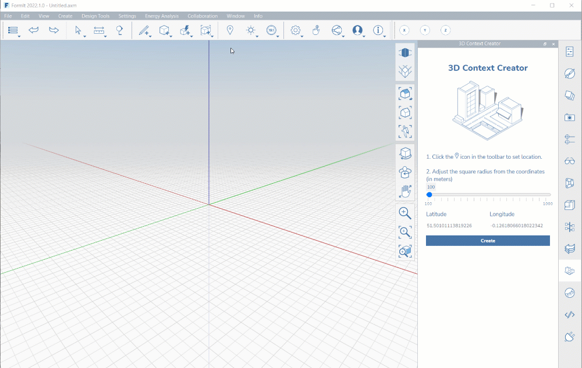
Task: Open the Sun and Shadows tool
Action: [x=251, y=30]
